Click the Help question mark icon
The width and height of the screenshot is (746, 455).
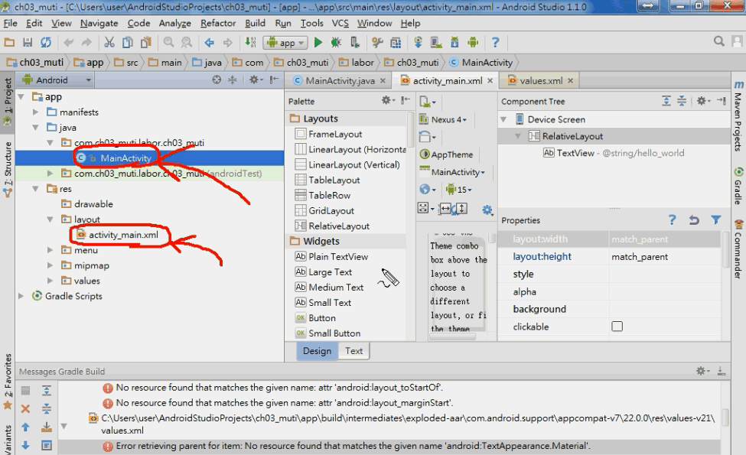click(495, 42)
